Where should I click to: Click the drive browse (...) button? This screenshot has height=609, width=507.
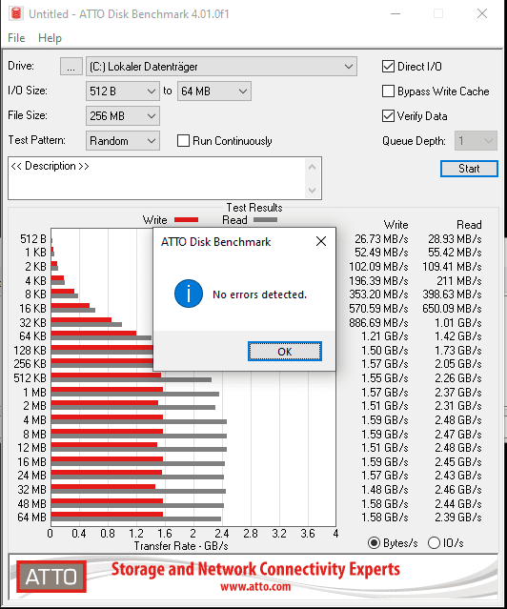click(71, 67)
